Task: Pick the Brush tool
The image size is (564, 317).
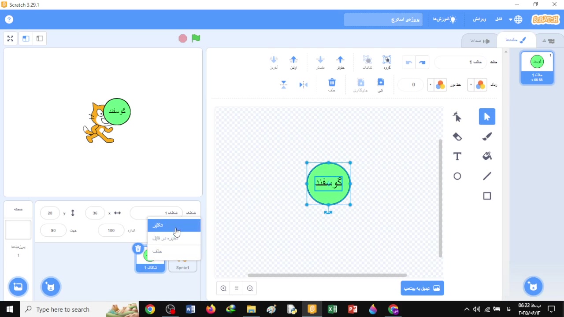Action: point(487,136)
